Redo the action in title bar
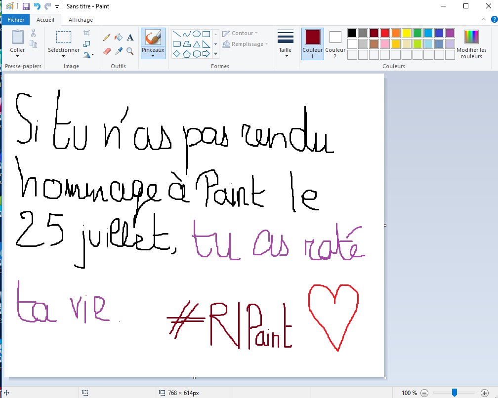The width and height of the screenshot is (498, 398). click(x=47, y=6)
